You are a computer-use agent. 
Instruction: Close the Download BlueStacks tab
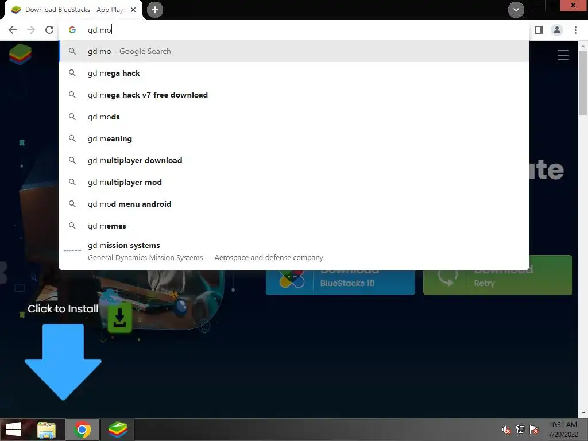(x=133, y=10)
